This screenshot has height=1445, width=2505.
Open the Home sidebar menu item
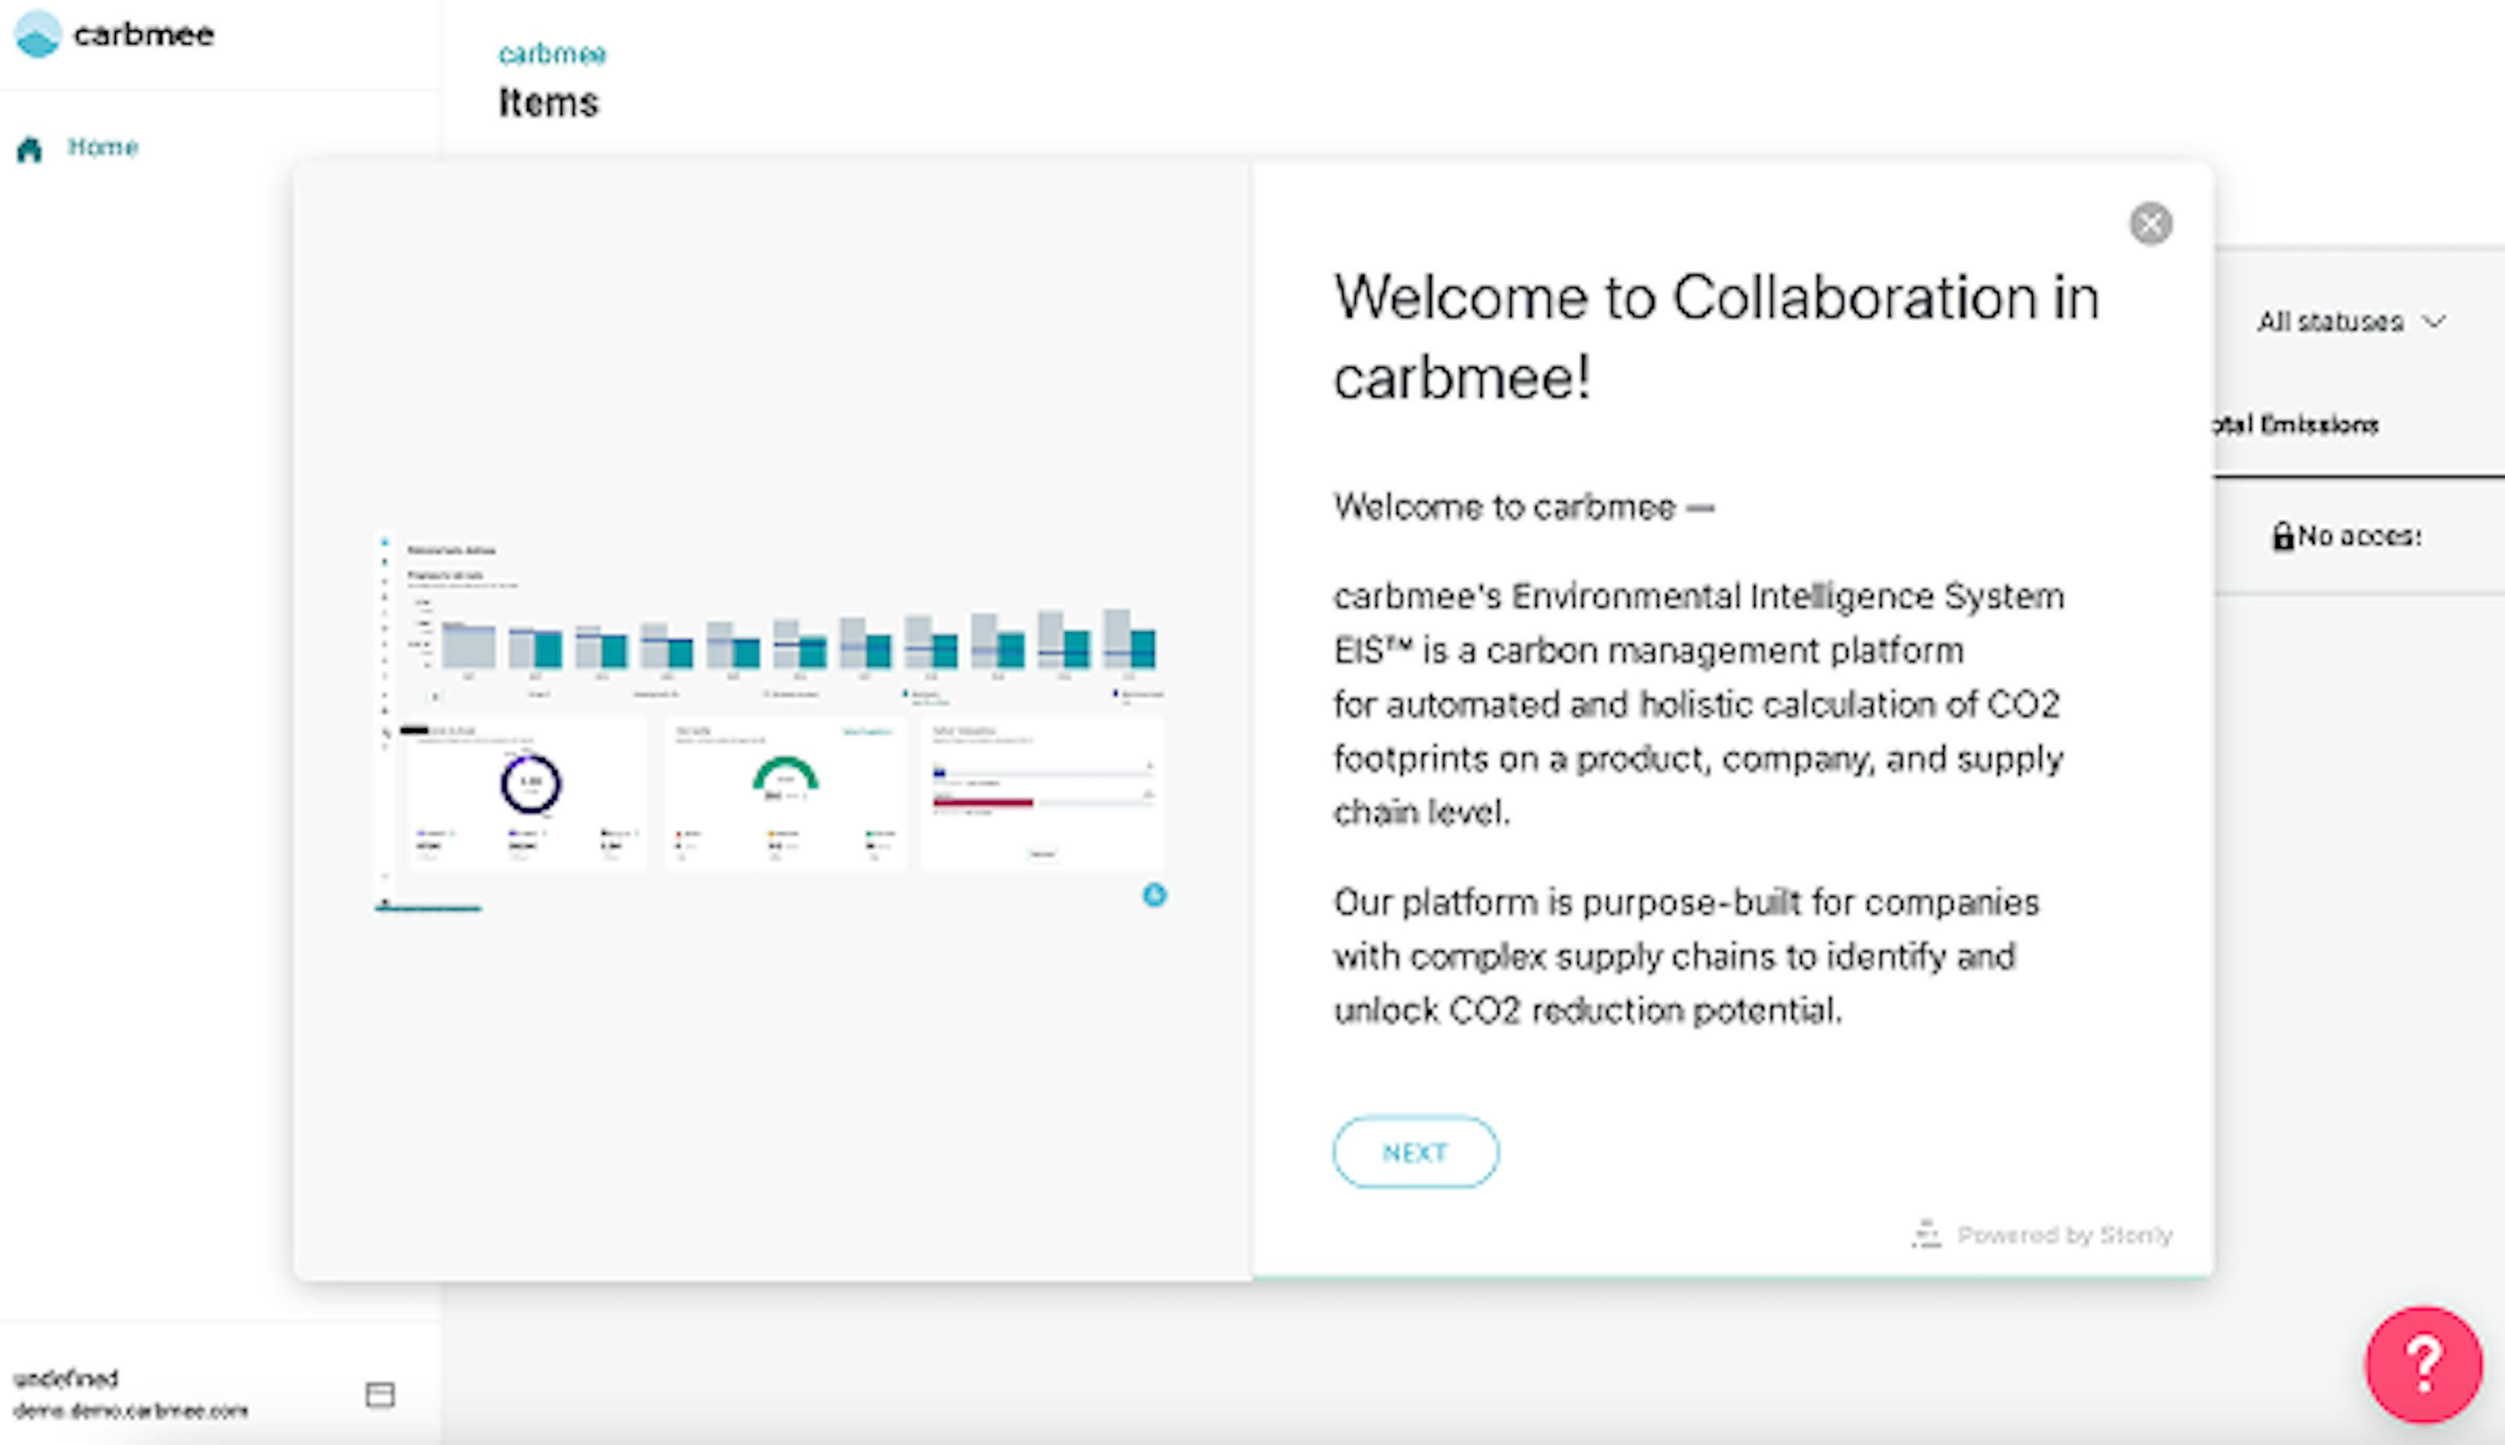click(x=102, y=147)
